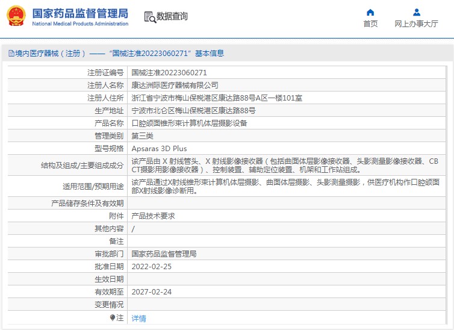
Task: Click the national emblem logo
Action: 16,16
